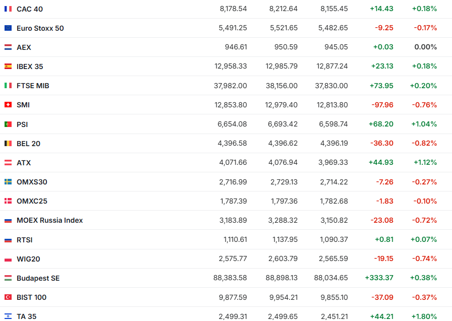
Task: Click the Switzerland flag icon beside SMI
Action: (x=8, y=105)
